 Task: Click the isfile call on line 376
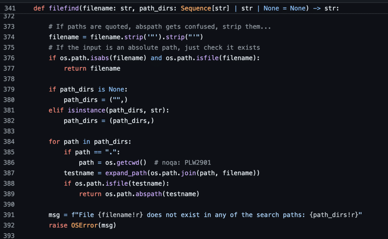[207, 58]
